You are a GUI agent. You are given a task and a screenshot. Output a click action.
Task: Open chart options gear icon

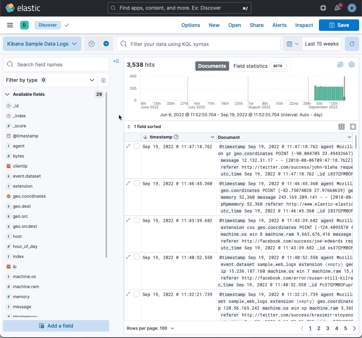(351, 65)
